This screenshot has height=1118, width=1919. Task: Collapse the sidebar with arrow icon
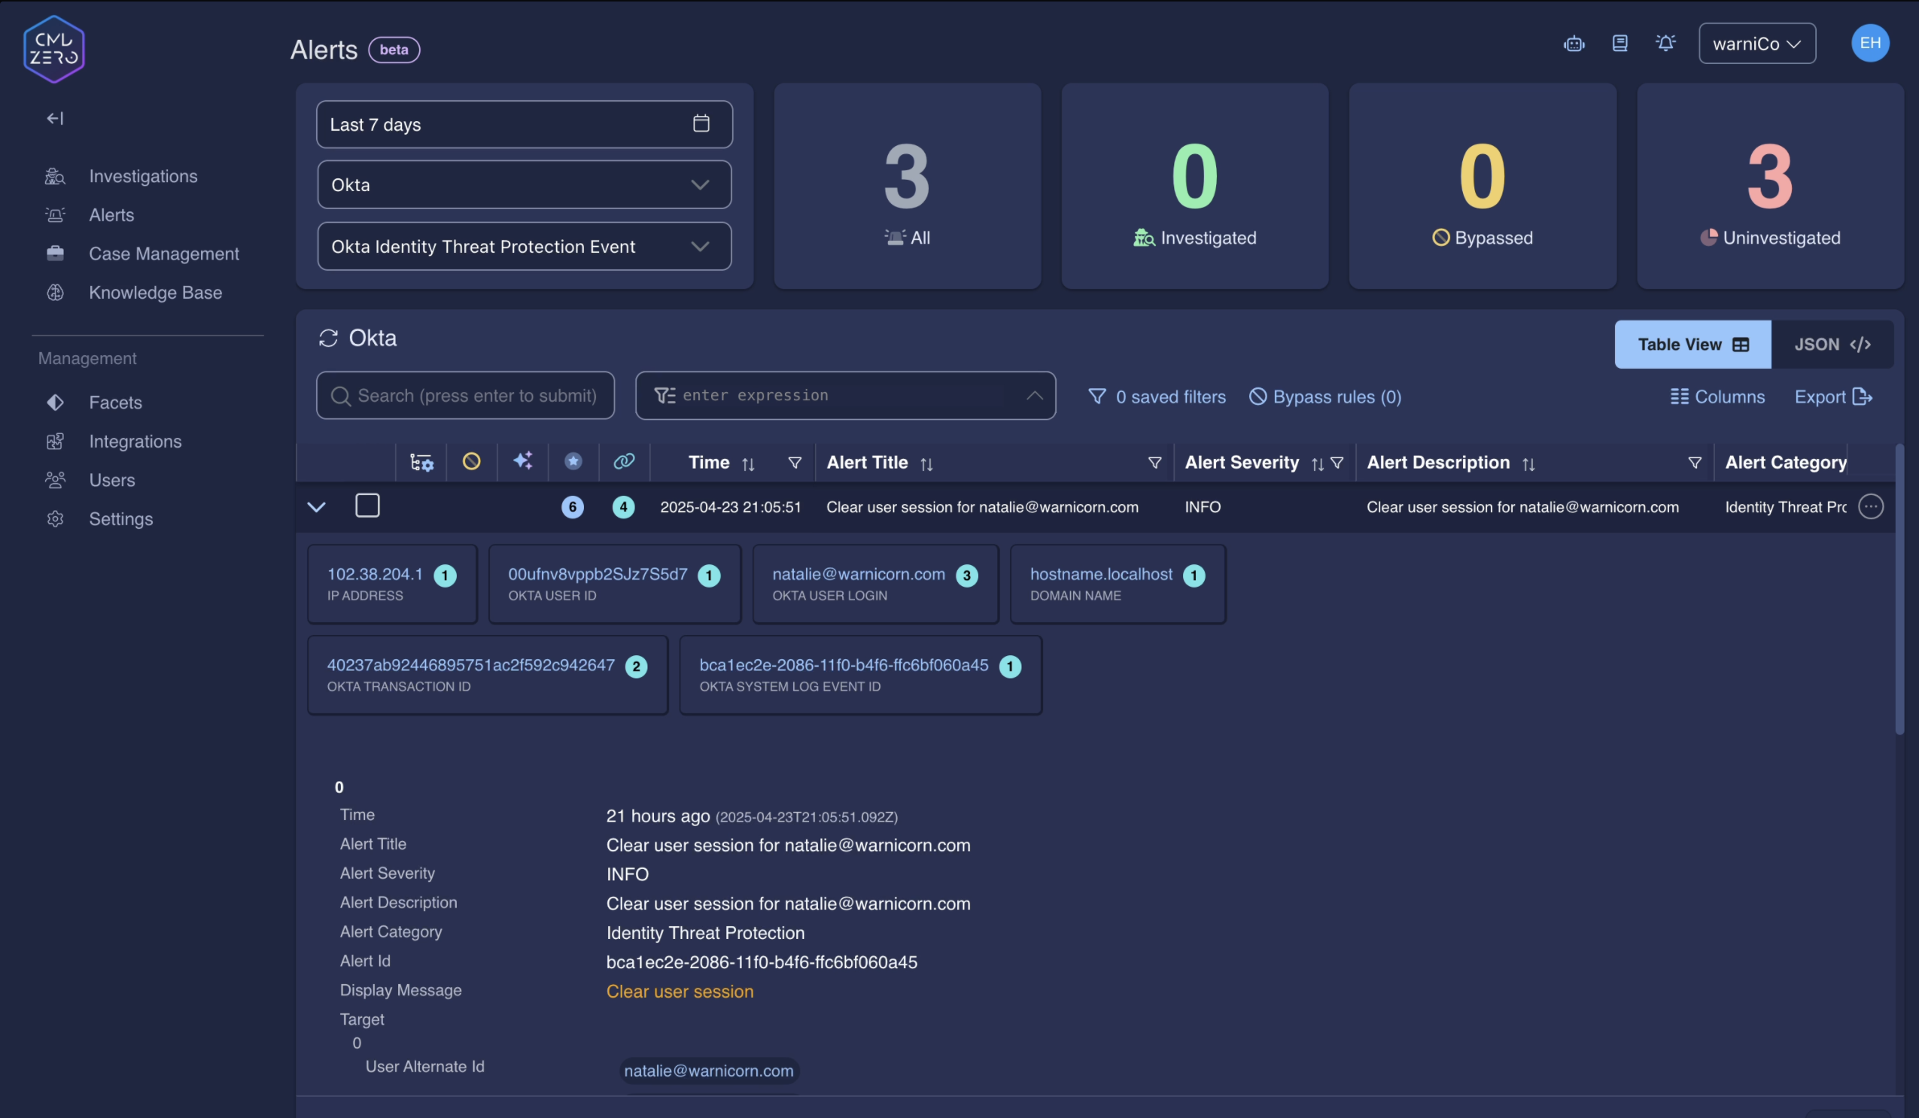(x=55, y=118)
